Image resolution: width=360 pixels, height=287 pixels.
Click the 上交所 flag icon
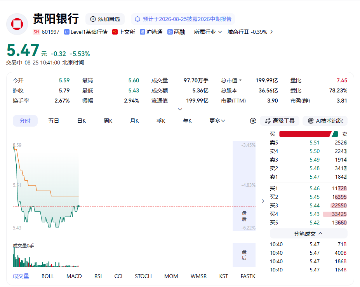(115, 32)
